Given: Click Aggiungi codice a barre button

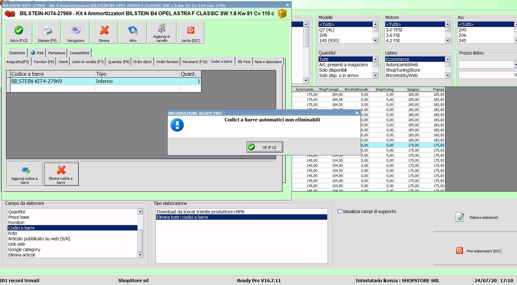Looking at the screenshot, I should click(25, 174).
